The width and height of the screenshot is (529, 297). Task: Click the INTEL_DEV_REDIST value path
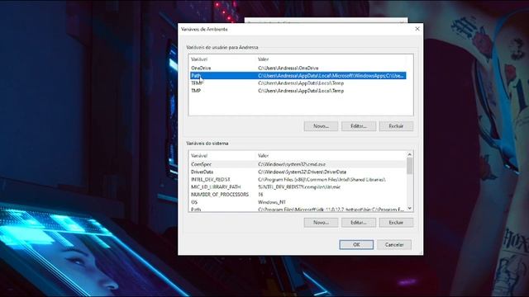coord(322,180)
